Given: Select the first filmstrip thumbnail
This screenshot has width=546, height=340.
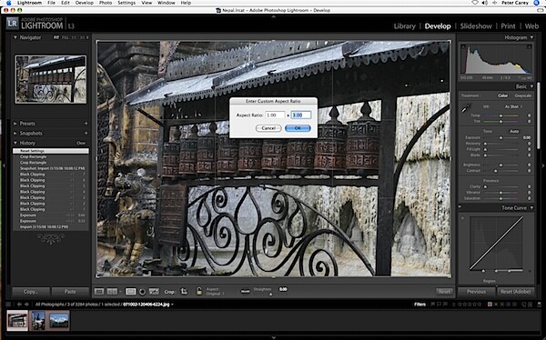Looking at the screenshot, I should [x=17, y=321].
